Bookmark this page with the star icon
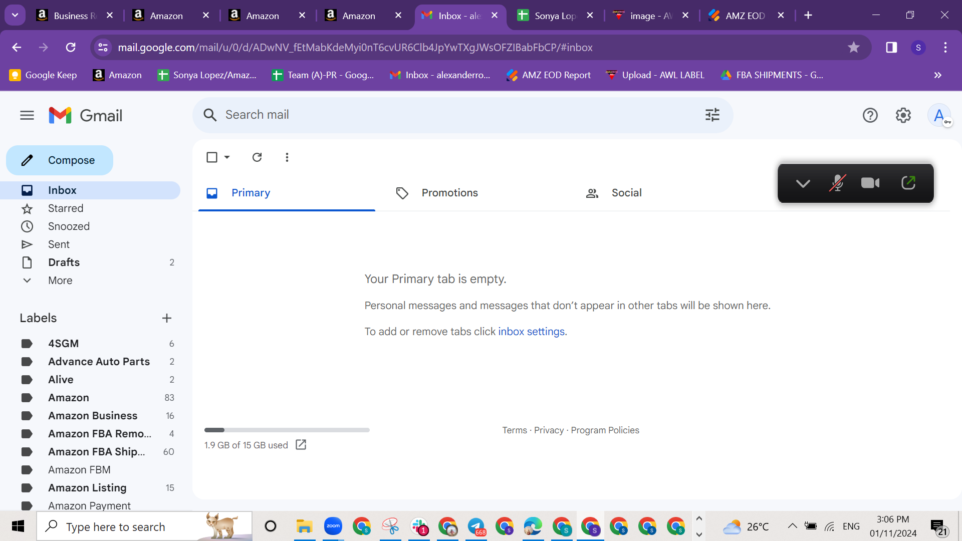Screen dimensions: 962x541 [x=853, y=47]
